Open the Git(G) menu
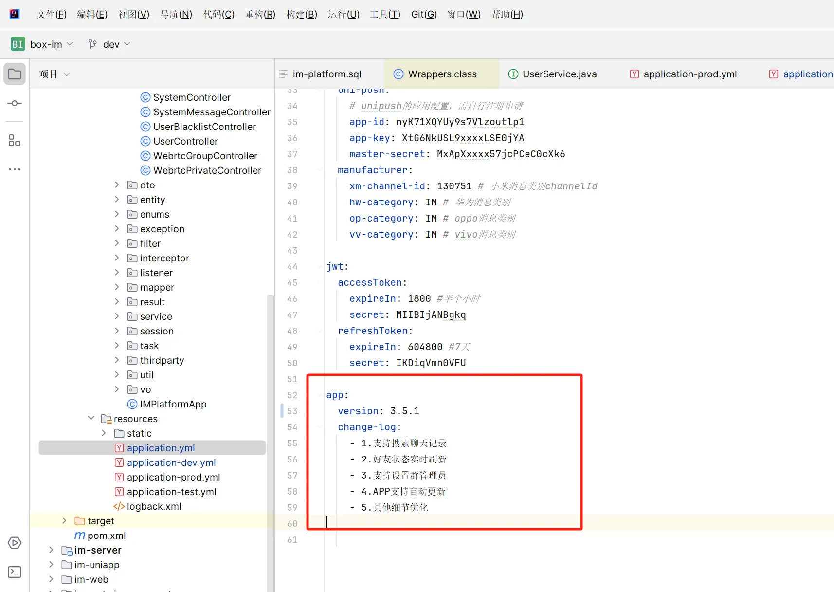This screenshot has width=834, height=592. pos(423,14)
